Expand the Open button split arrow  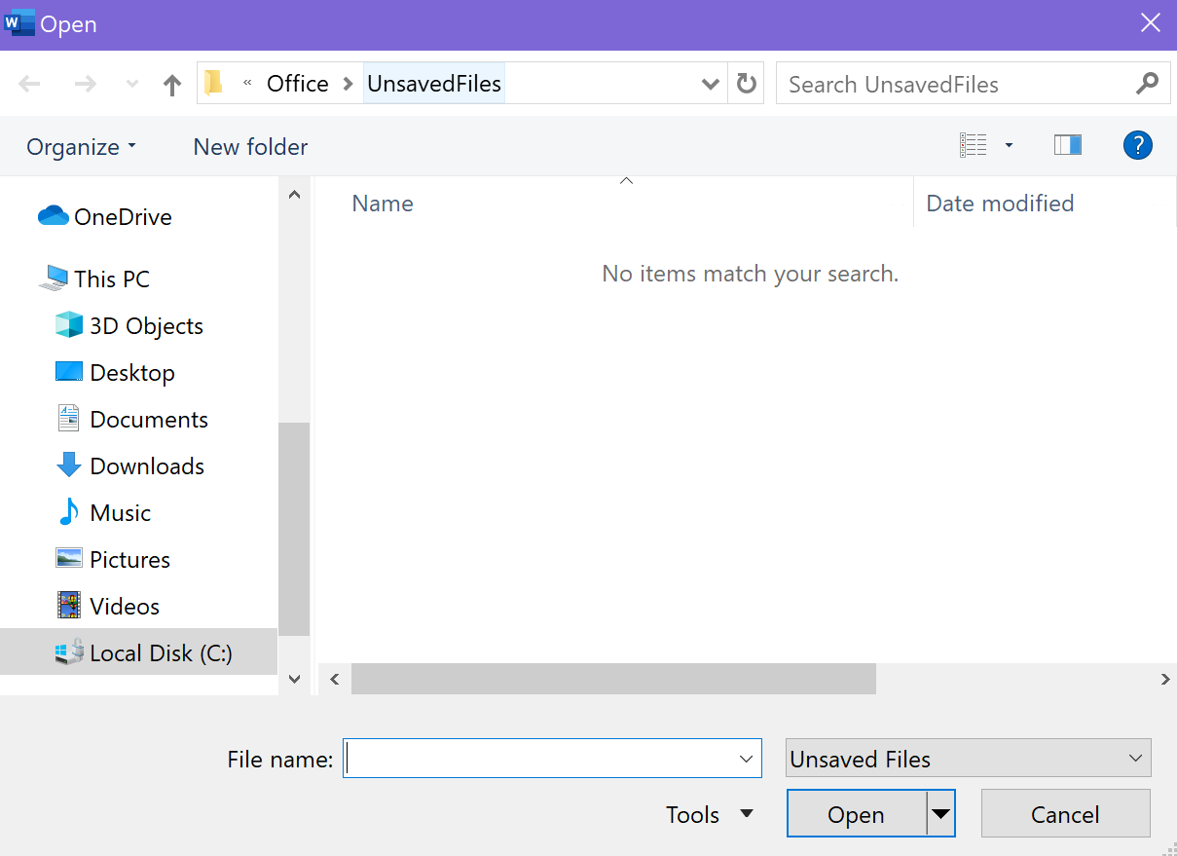(940, 814)
